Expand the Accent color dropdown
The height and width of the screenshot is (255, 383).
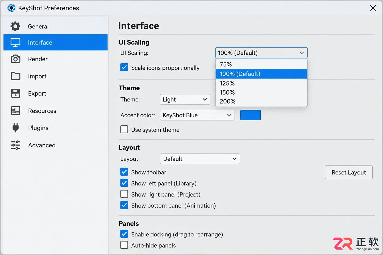click(x=197, y=115)
